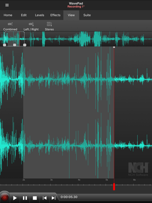Select the Left / Right channel view icon

tap(31, 26)
